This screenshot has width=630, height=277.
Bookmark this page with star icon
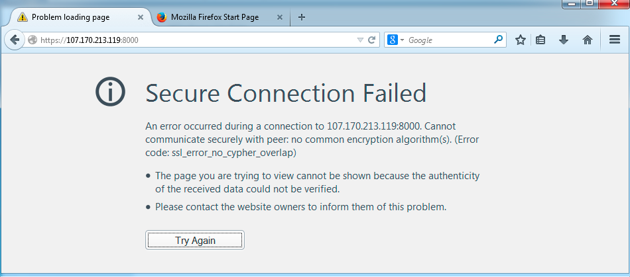(521, 40)
